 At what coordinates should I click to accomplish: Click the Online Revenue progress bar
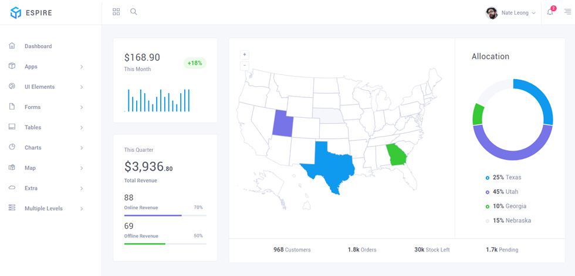[x=165, y=216]
